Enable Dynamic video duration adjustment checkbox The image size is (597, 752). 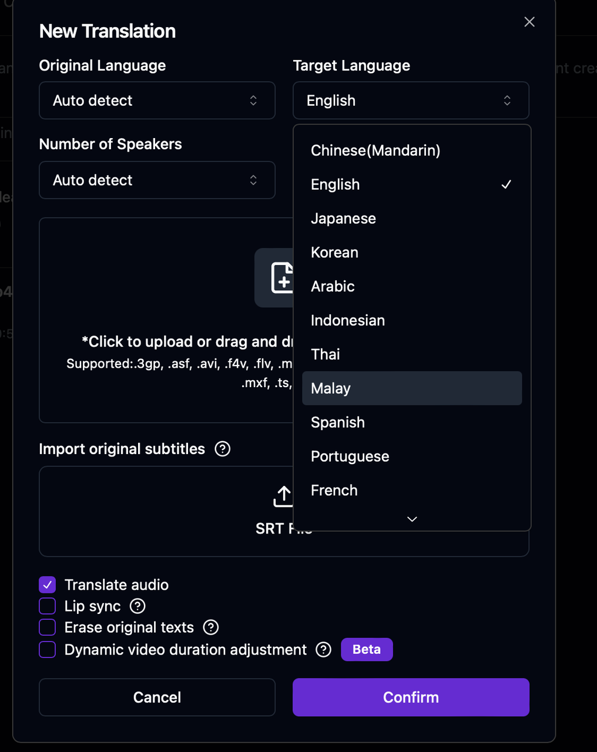(x=48, y=649)
